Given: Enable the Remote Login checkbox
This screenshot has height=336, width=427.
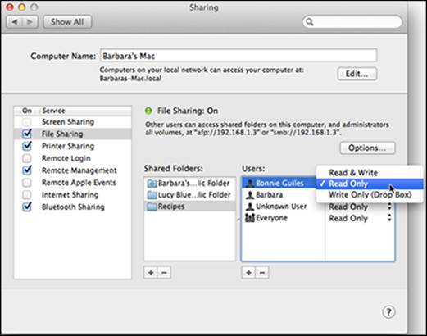Looking at the screenshot, I should [x=27, y=158].
